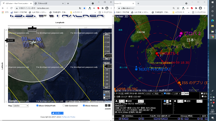Click the zoom in icon above ZOOM
Viewport: 216px width, 121px height.
pos(106,106)
